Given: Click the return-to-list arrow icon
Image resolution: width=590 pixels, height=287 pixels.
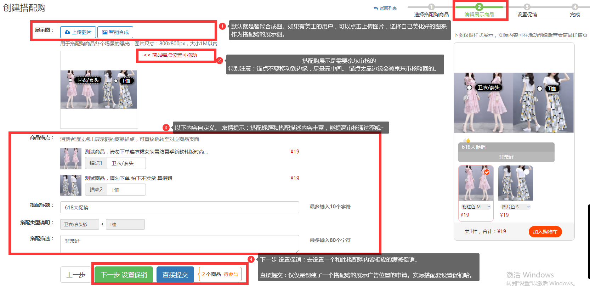Looking at the screenshot, I should pos(376,8).
